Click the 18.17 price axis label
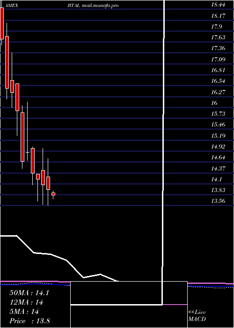The width and height of the screenshot is (234, 328). click(x=218, y=15)
